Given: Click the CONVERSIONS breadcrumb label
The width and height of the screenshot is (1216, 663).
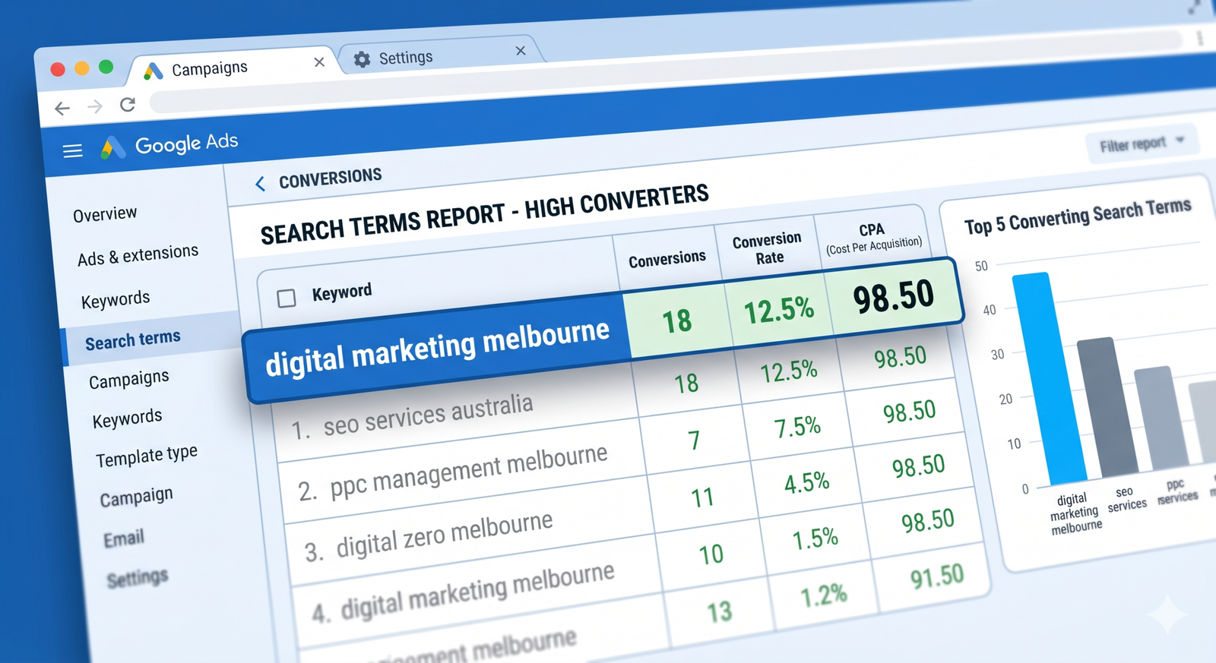Looking at the screenshot, I should [x=330, y=178].
